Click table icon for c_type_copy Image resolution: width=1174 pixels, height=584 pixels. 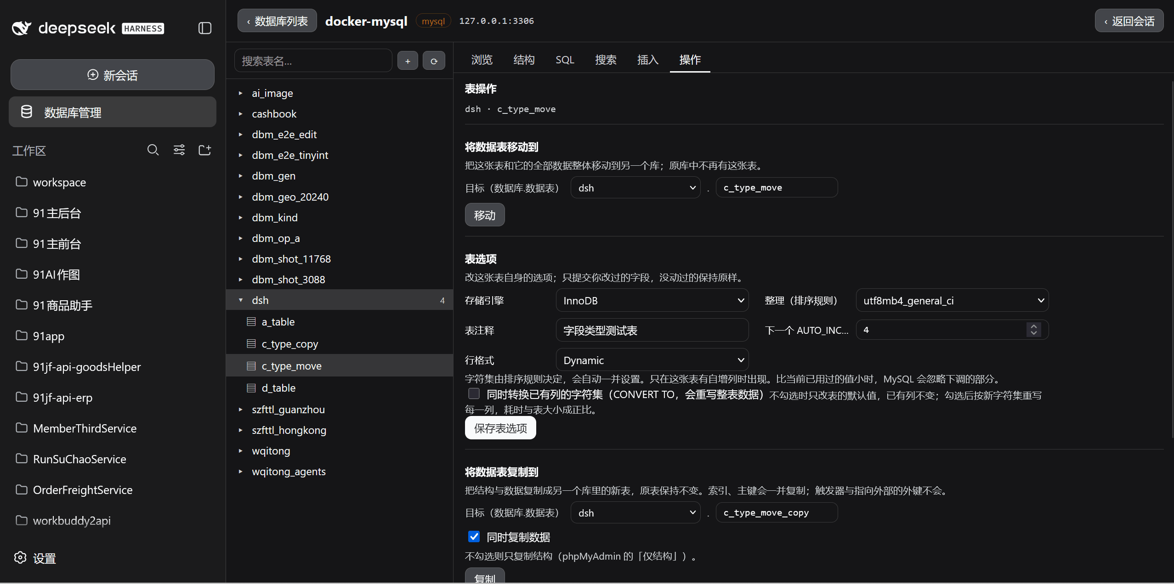coord(251,344)
